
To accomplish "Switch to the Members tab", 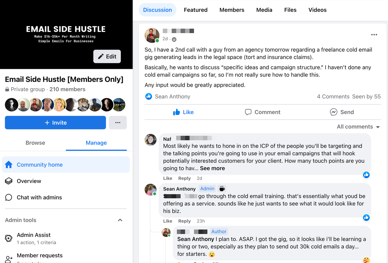I will click(232, 10).
